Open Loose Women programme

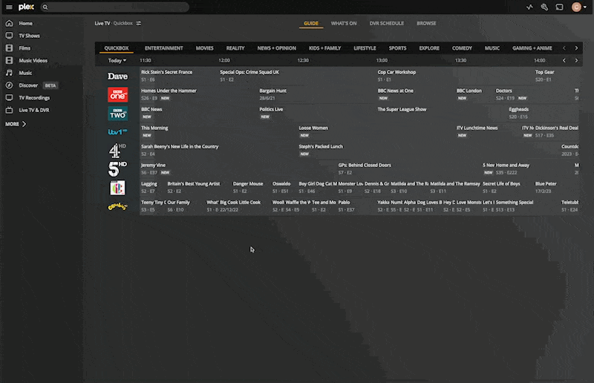point(376,131)
